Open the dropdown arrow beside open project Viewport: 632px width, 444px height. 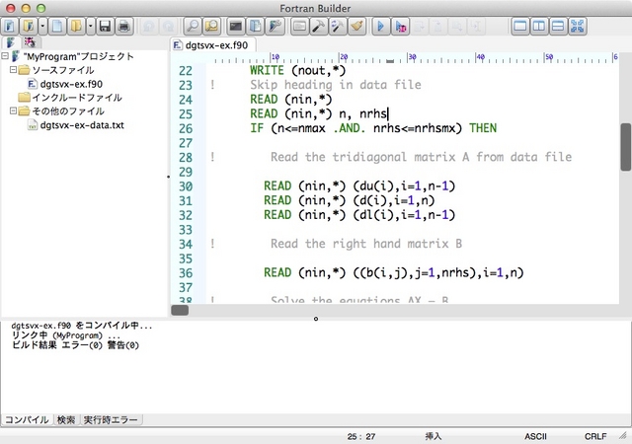tap(42, 27)
